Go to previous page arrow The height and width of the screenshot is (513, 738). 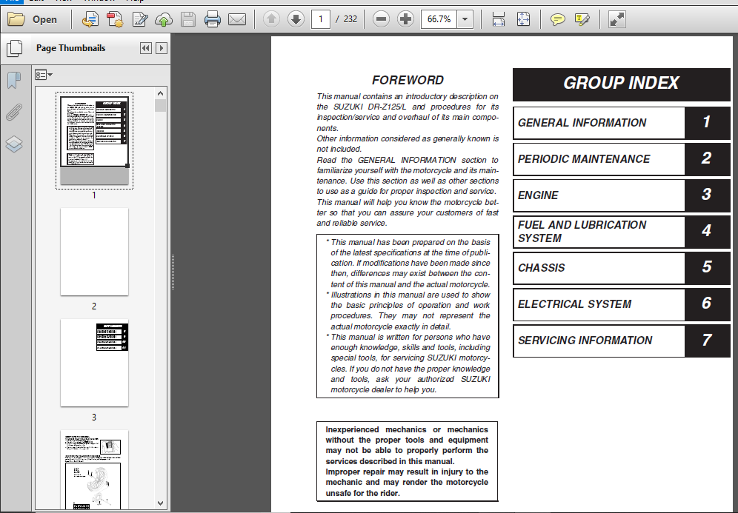tap(271, 19)
